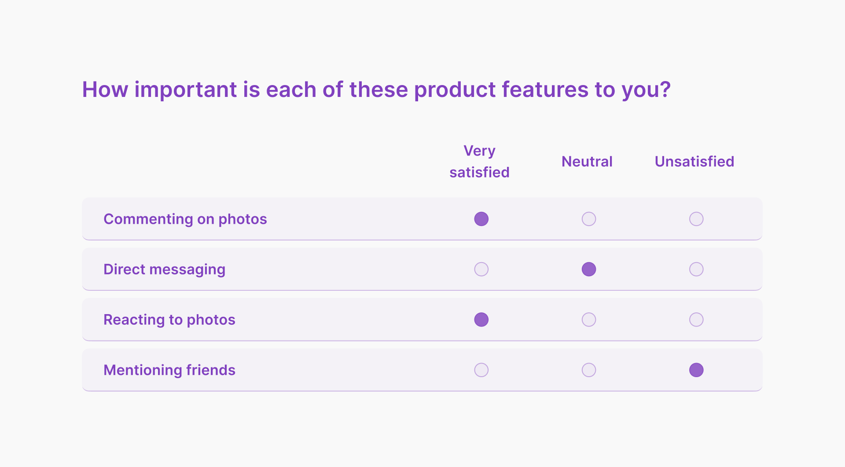Image resolution: width=845 pixels, height=467 pixels.
Task: Select Unsatisfied for Reacting to photos
Action: (696, 319)
